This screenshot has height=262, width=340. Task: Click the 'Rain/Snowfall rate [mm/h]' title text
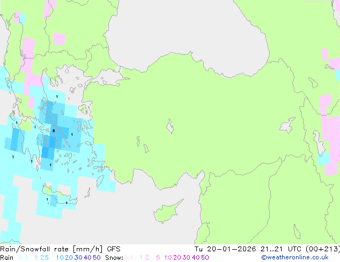pyautogui.click(x=51, y=249)
